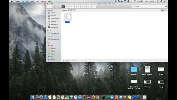The image size is (177, 100).
Task: Go forward using the Finder forward arrow
Action: (51, 7)
